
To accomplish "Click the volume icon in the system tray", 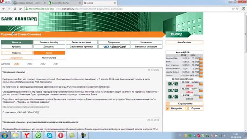I will [224, 136].
